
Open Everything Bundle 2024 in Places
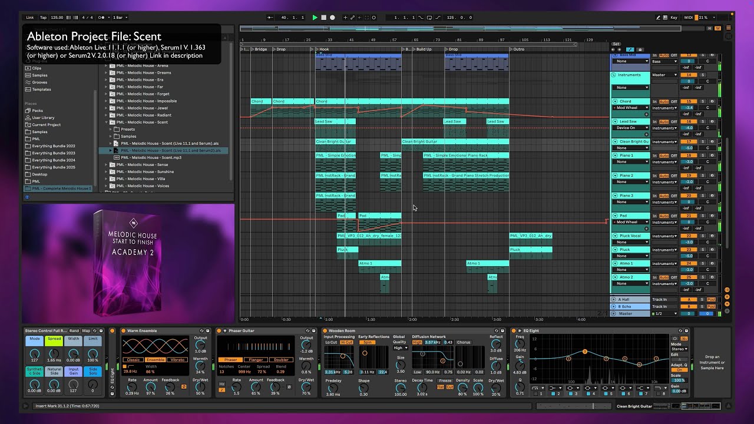coord(54,160)
